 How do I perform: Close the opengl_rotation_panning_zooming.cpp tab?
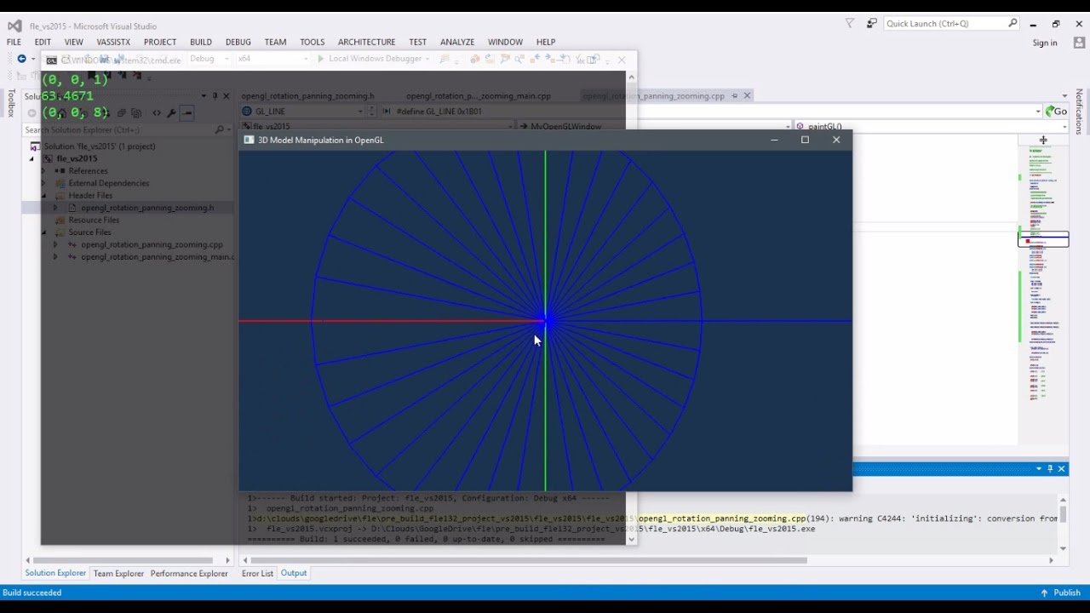tap(747, 96)
